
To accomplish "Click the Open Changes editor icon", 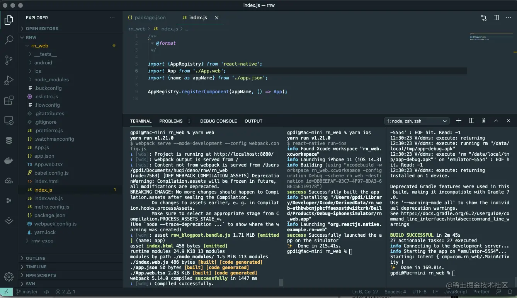I will (484, 18).
